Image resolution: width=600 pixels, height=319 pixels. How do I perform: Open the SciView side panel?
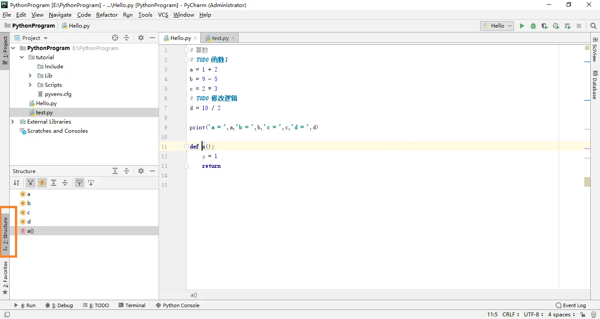(595, 50)
